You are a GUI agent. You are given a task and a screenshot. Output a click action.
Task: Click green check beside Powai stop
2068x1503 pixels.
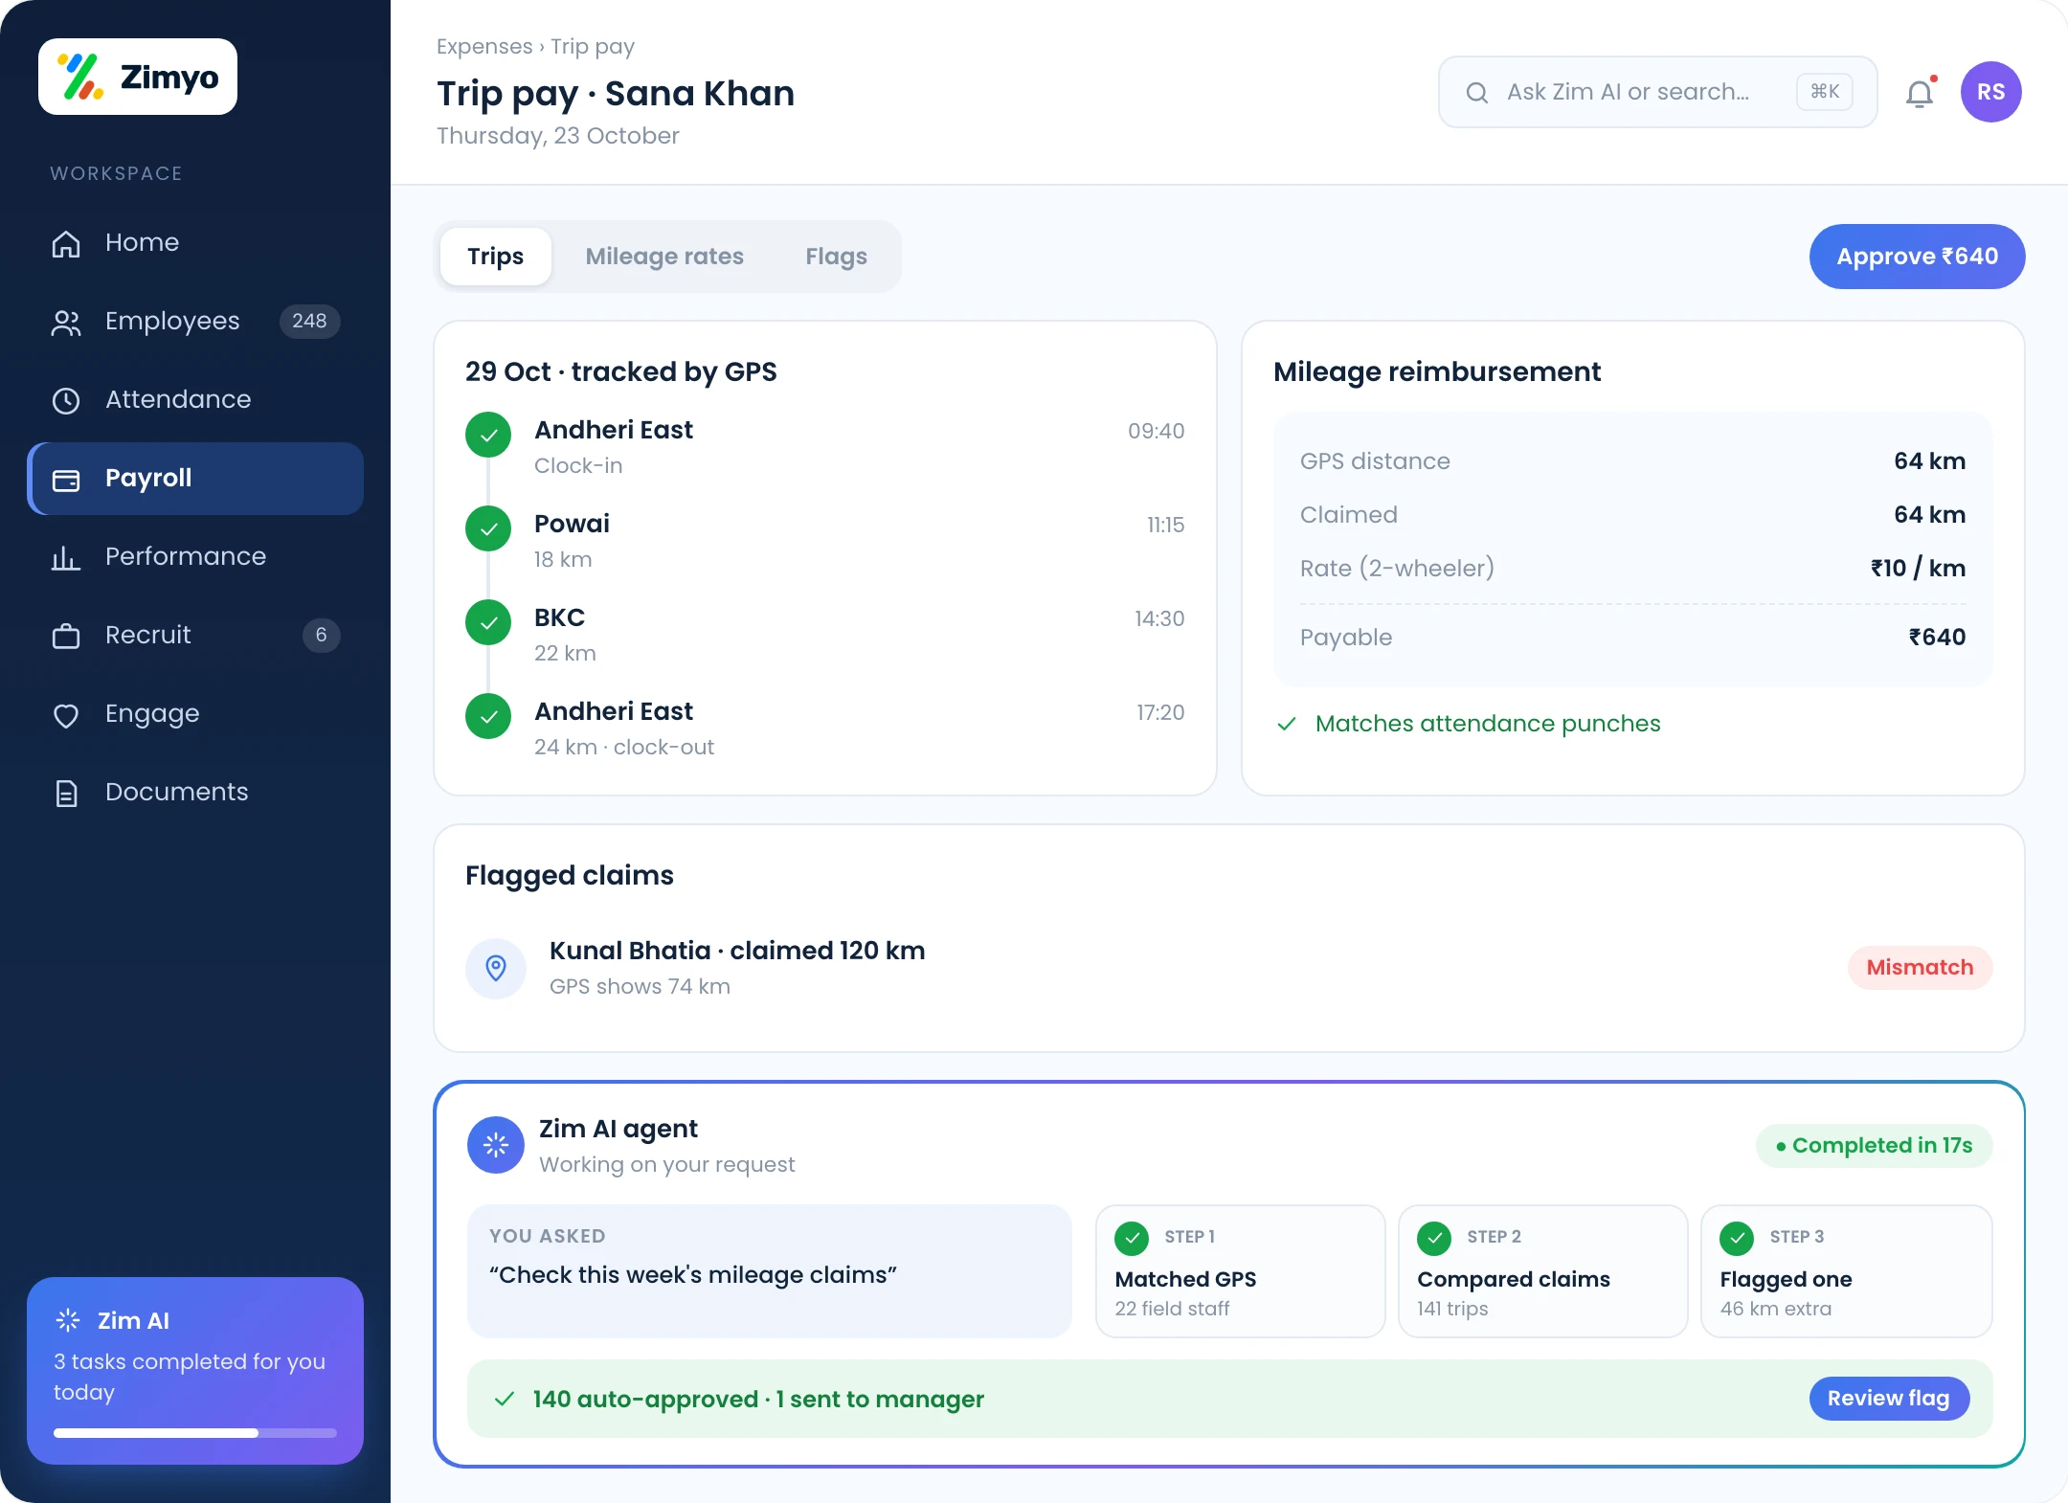pos(488,528)
